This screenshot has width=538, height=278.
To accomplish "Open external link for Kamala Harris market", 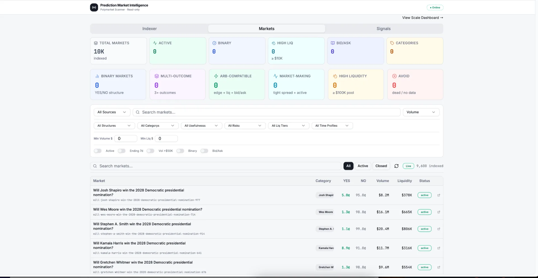I will (x=439, y=248).
